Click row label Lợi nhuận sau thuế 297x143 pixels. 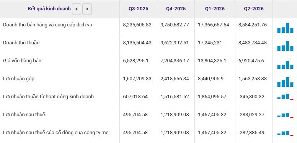[x=24, y=115]
